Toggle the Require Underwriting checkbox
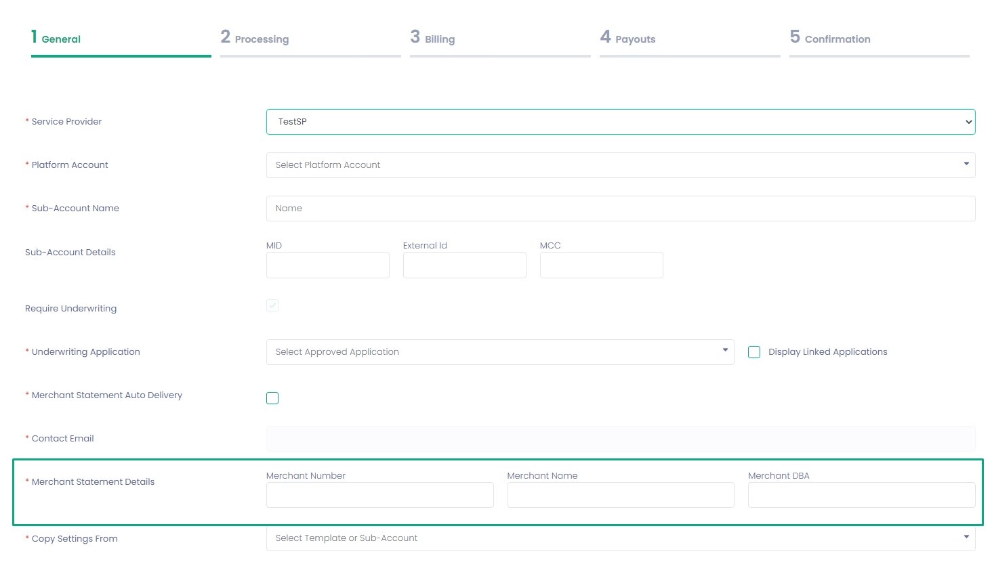 (x=272, y=306)
